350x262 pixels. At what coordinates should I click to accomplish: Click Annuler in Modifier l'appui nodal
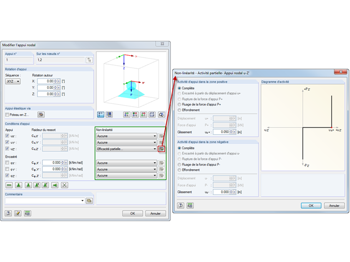click(x=156, y=213)
